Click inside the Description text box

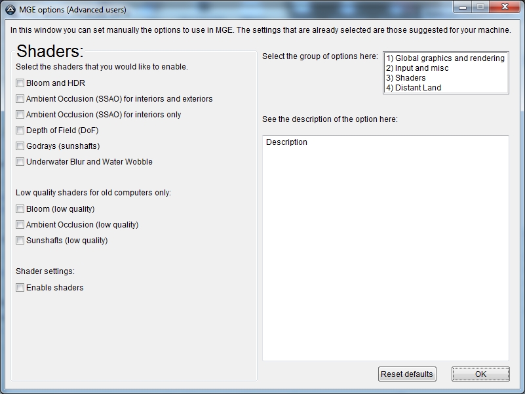(x=385, y=248)
